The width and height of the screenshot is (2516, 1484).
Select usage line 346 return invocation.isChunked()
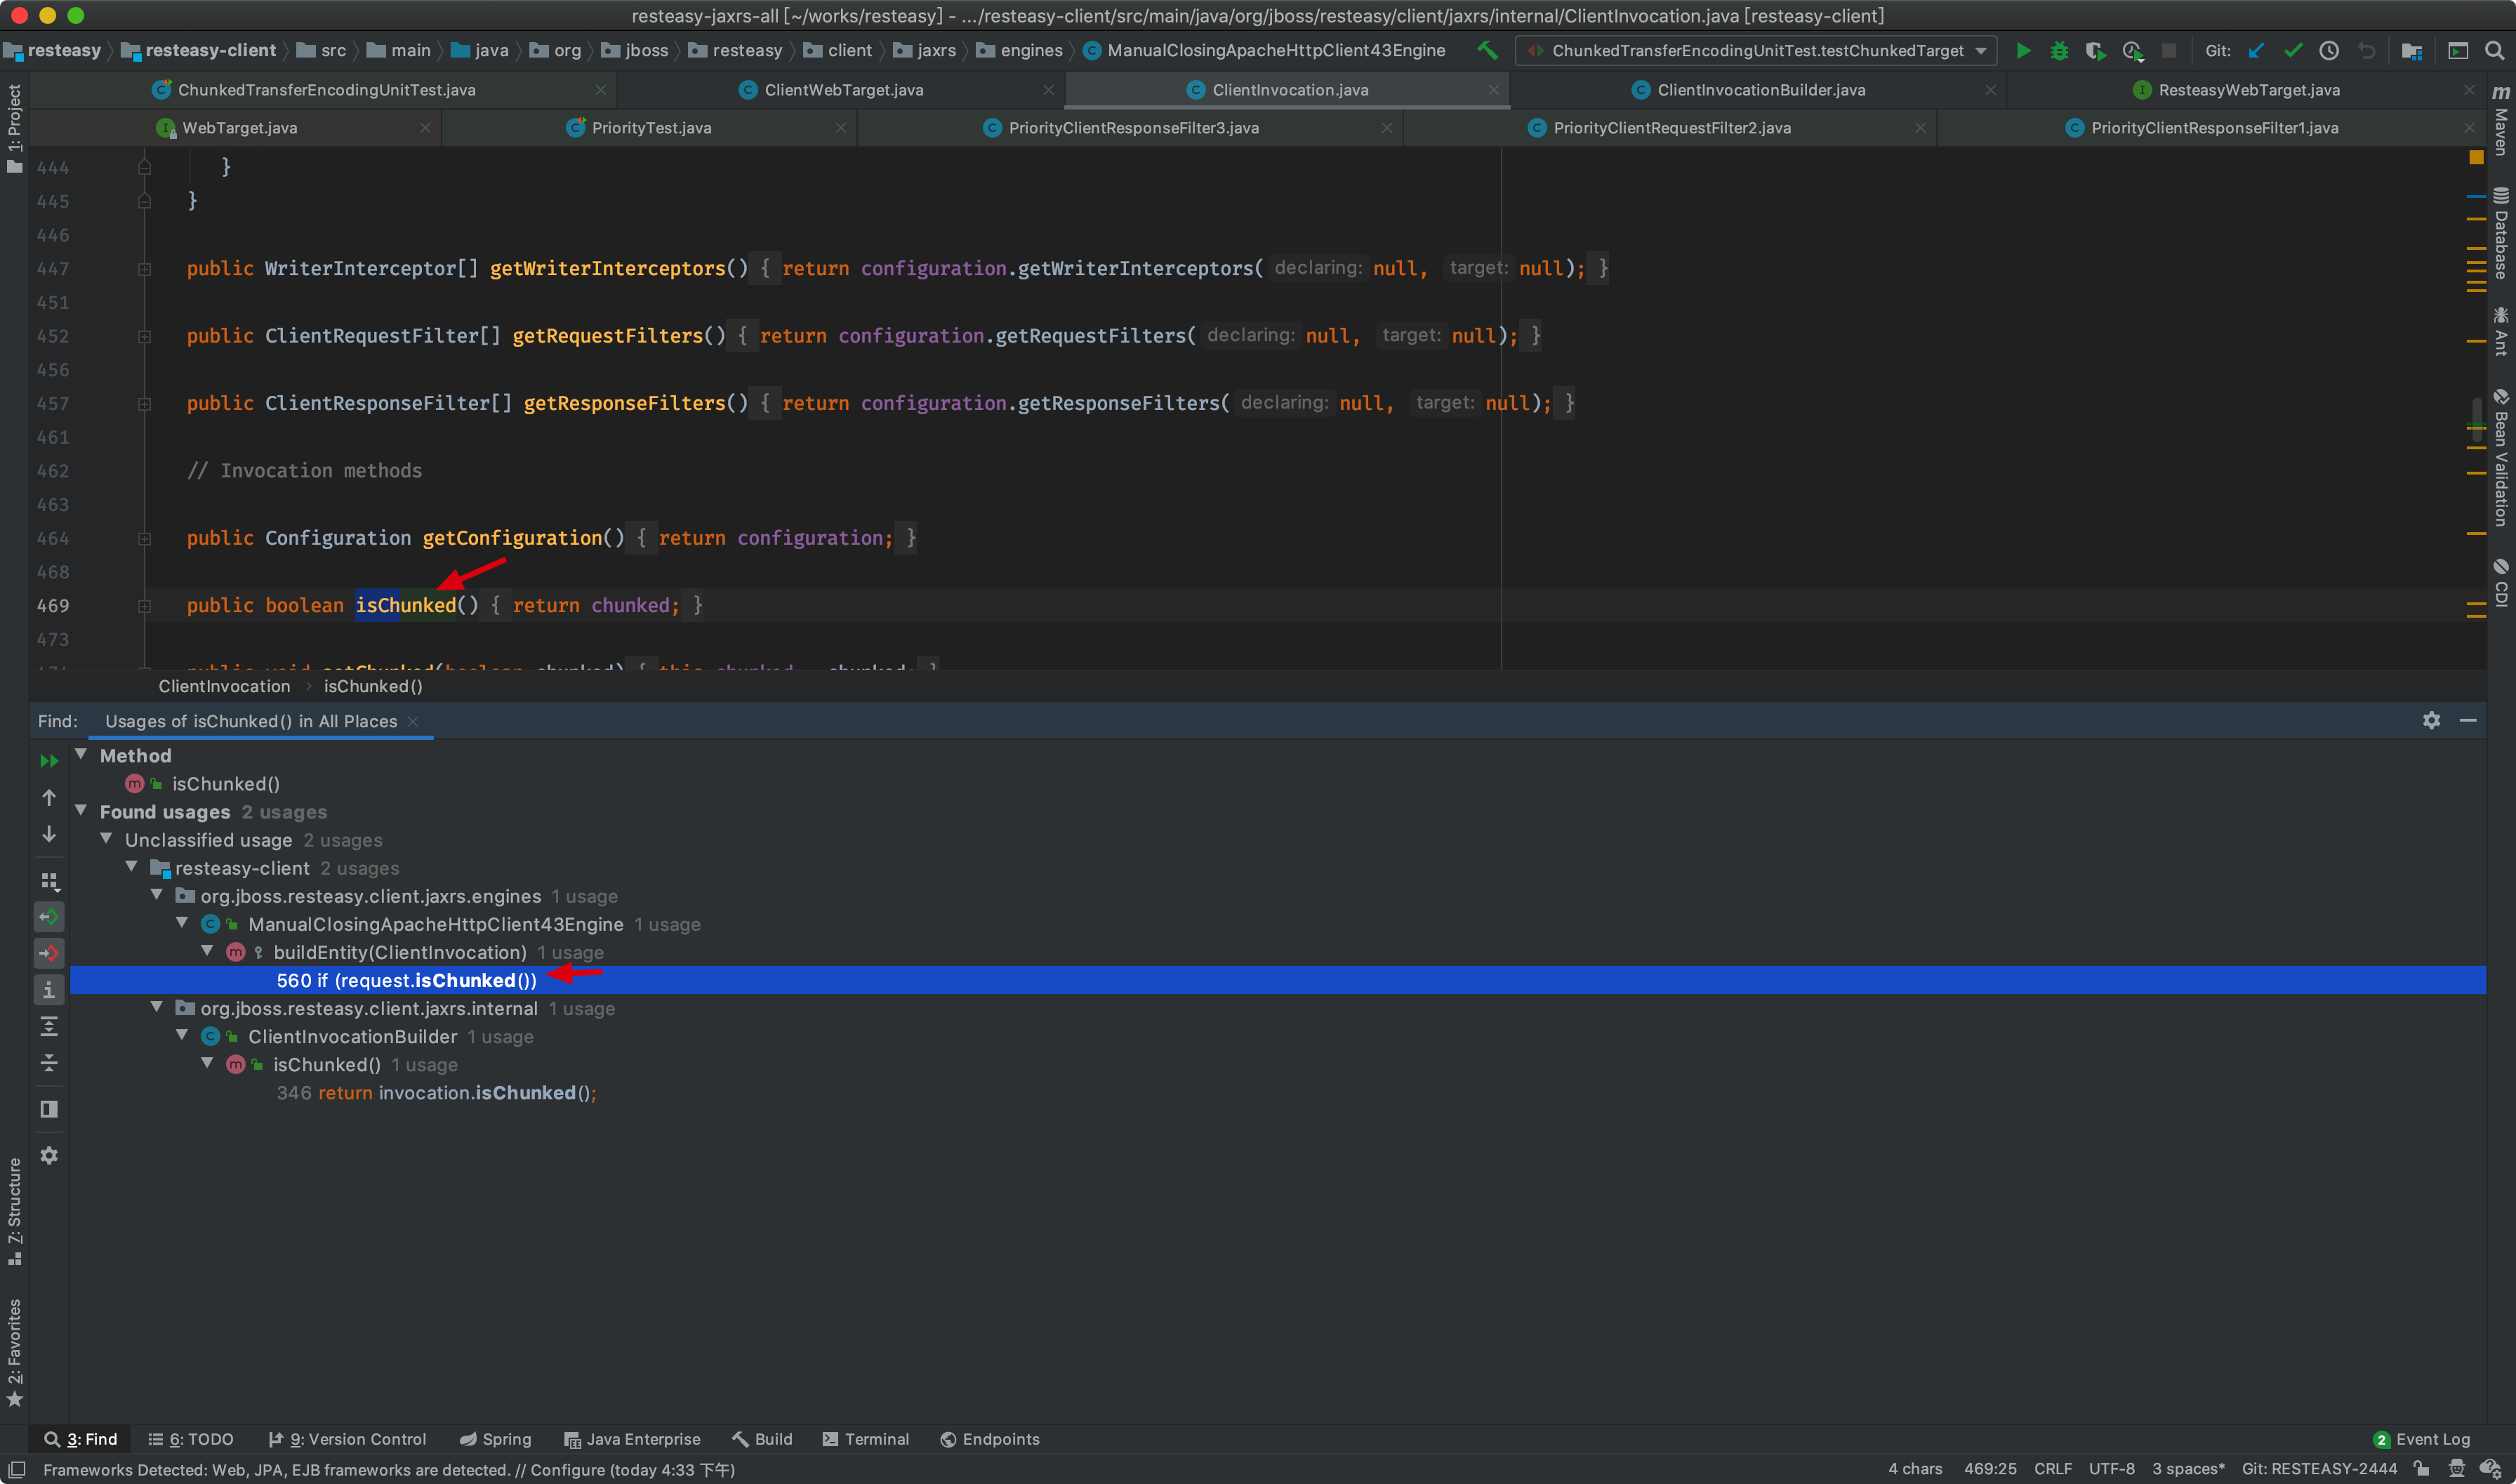pyautogui.click(x=436, y=1093)
